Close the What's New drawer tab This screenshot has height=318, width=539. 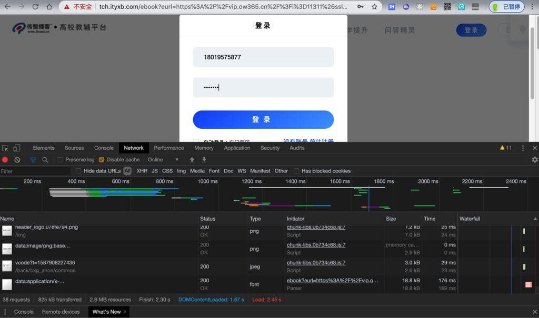point(125,312)
